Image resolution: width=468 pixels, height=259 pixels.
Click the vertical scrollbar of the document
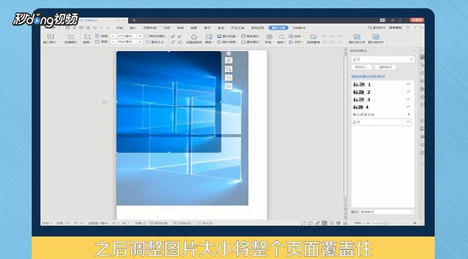[346, 125]
